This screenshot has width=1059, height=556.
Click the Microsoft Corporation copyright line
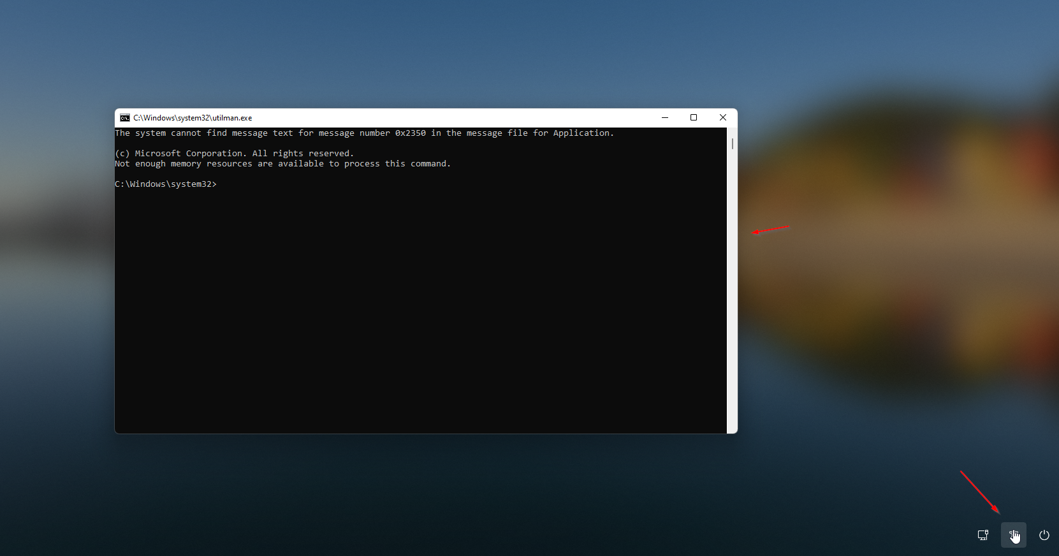tap(234, 154)
